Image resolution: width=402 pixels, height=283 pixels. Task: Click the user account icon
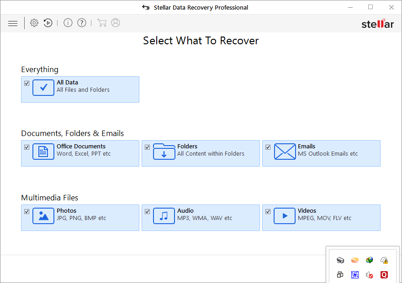coord(116,23)
